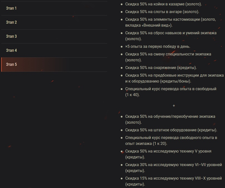The image size is (225, 188).
Task: Open the Этап 1 tab
Action: click(x=11, y=8)
